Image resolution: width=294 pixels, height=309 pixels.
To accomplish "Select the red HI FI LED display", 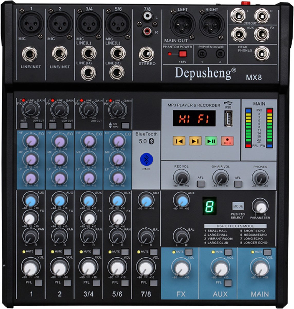I will click(194, 118).
